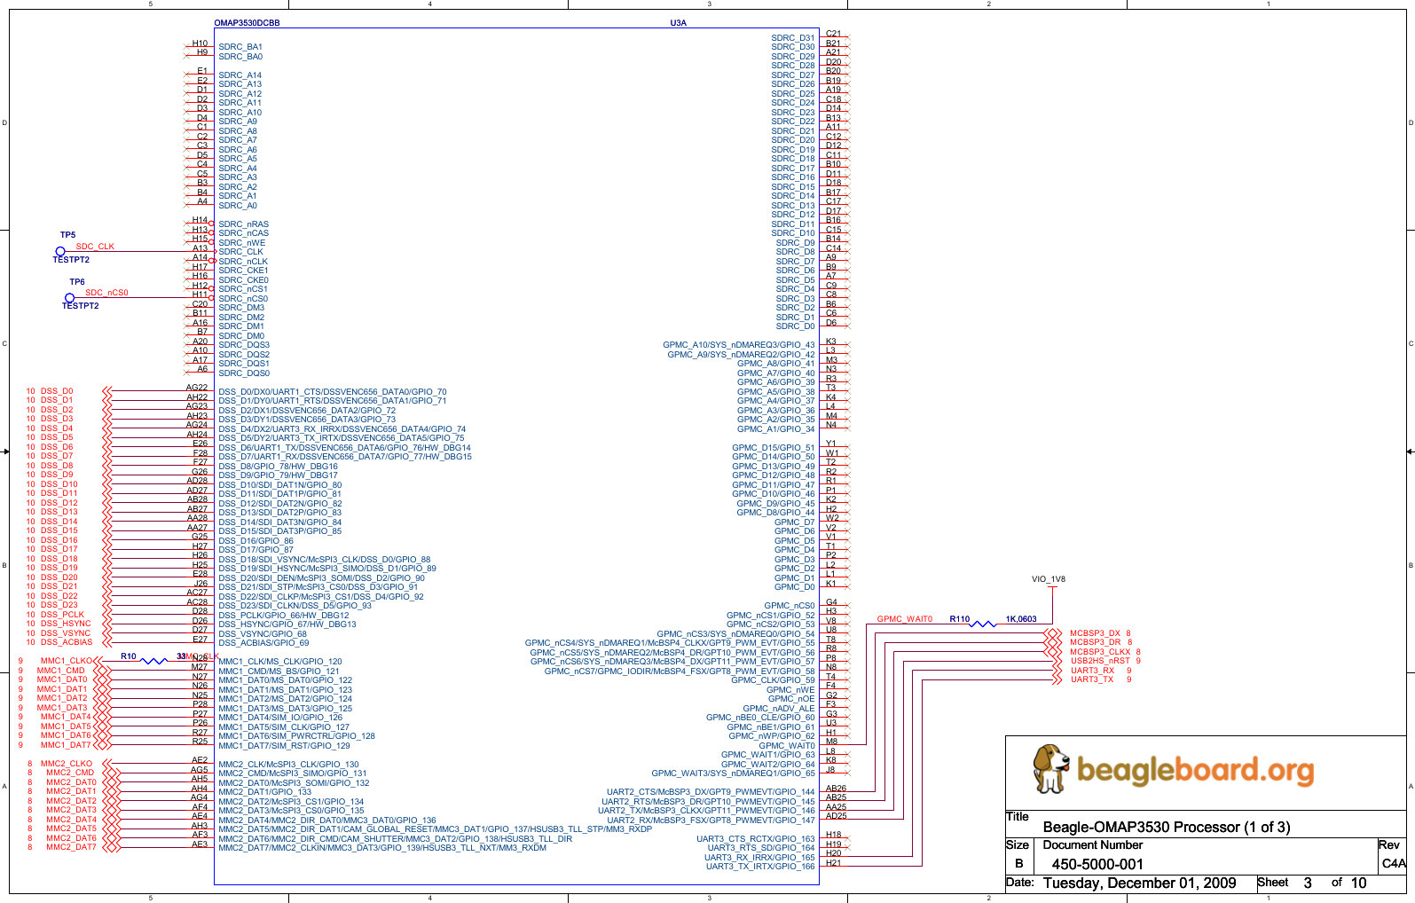The image size is (1415, 903).
Task: Click the revision value C4A
Action: [1394, 863]
